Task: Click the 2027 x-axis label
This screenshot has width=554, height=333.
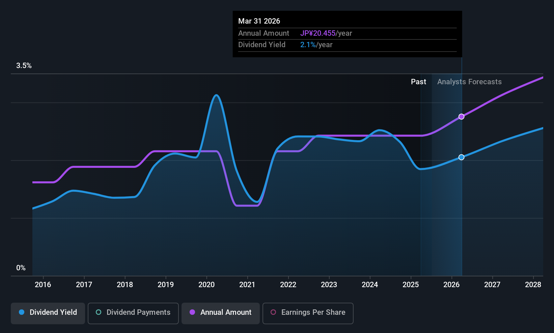Action: click(492, 285)
